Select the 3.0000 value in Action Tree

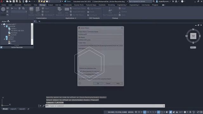13,41
